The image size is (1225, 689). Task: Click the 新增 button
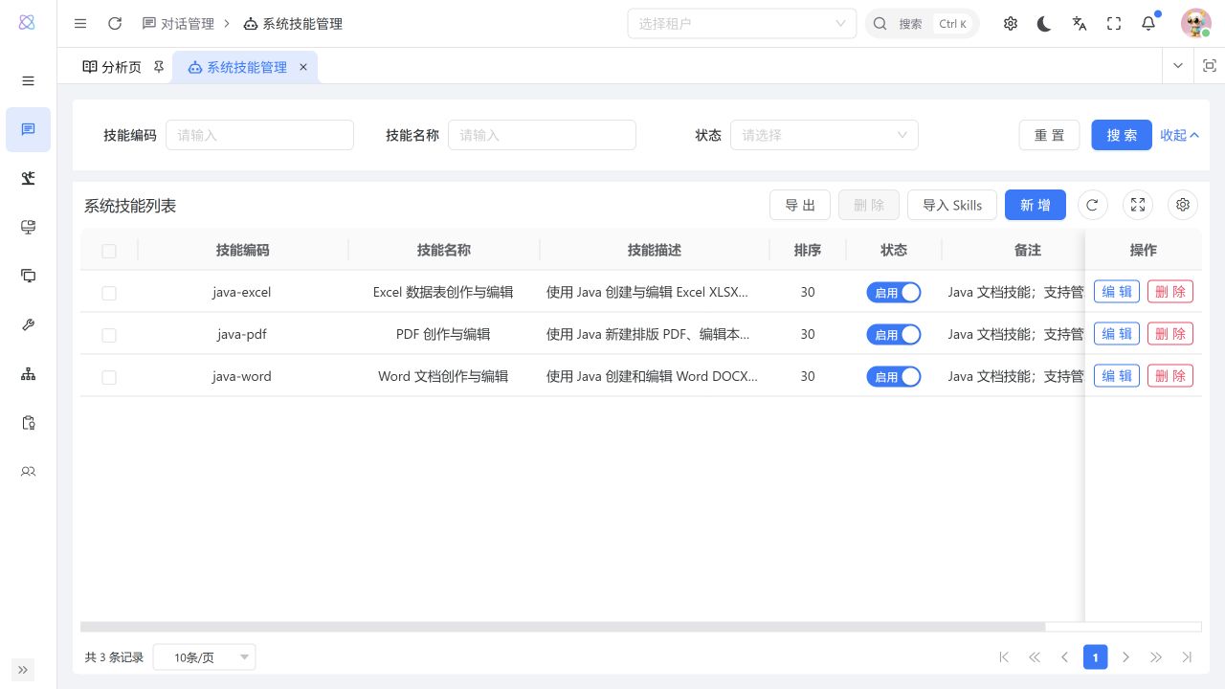click(x=1036, y=205)
